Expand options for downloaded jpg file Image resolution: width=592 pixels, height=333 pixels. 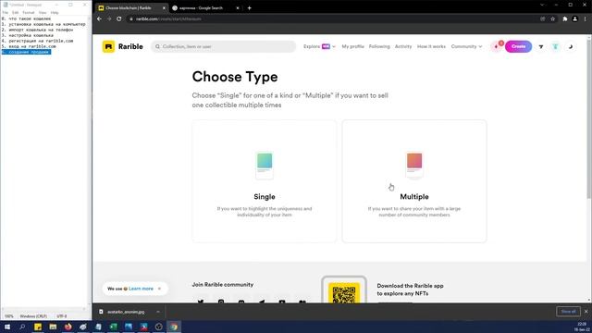[158, 312]
